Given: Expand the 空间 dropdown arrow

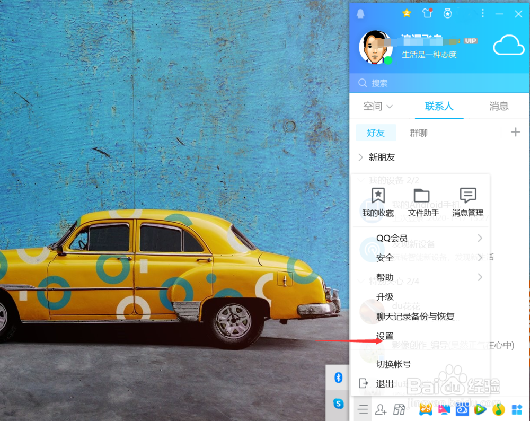Looking at the screenshot, I should coord(390,106).
